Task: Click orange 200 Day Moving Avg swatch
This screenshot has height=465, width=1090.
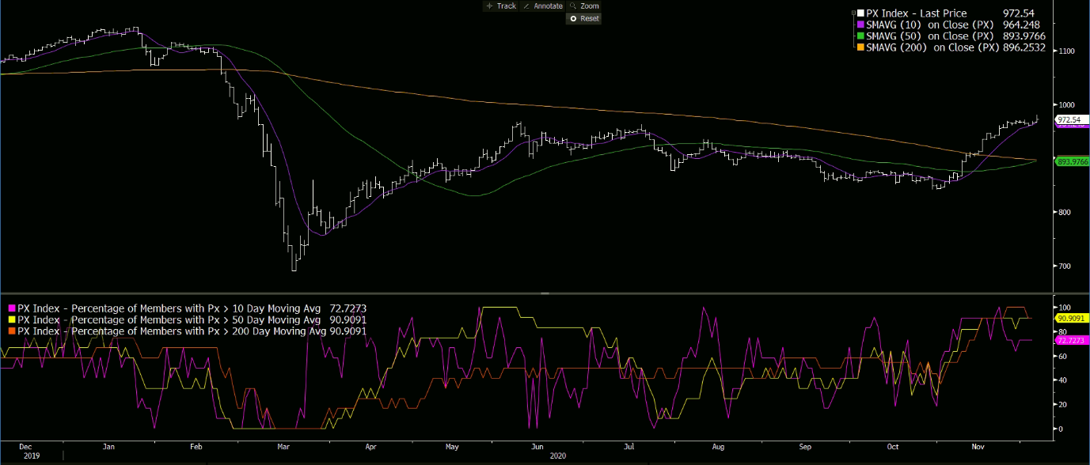Action: tap(12, 331)
